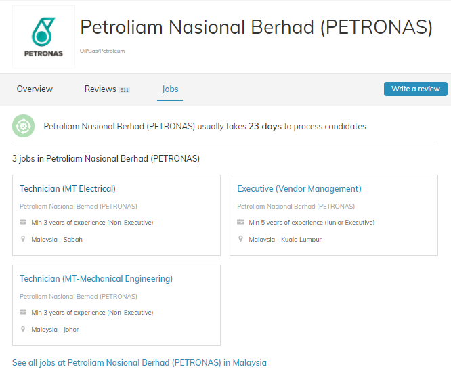The height and width of the screenshot is (369, 451).
Task: Click the 611 reviews count badge
Action: [x=125, y=90]
